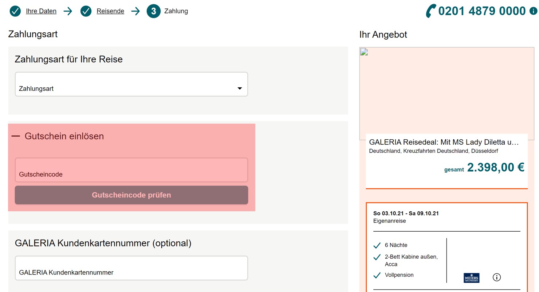Click the Zahlungsart dropdown arrow
The width and height of the screenshot is (539, 292).
click(x=240, y=88)
